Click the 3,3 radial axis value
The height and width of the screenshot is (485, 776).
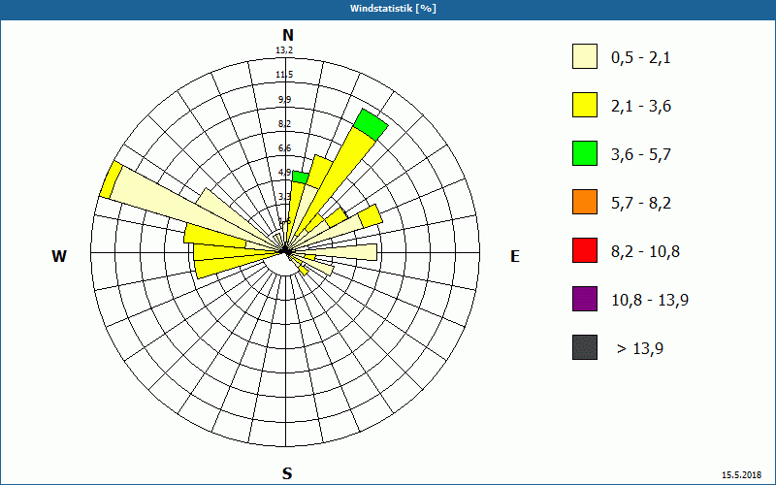tap(284, 197)
